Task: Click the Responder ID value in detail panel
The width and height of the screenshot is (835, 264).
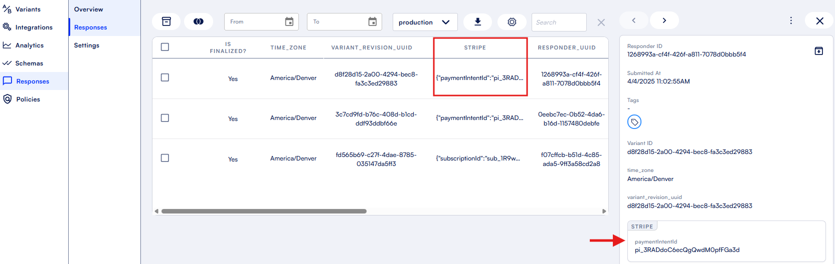Action: pyautogui.click(x=687, y=54)
